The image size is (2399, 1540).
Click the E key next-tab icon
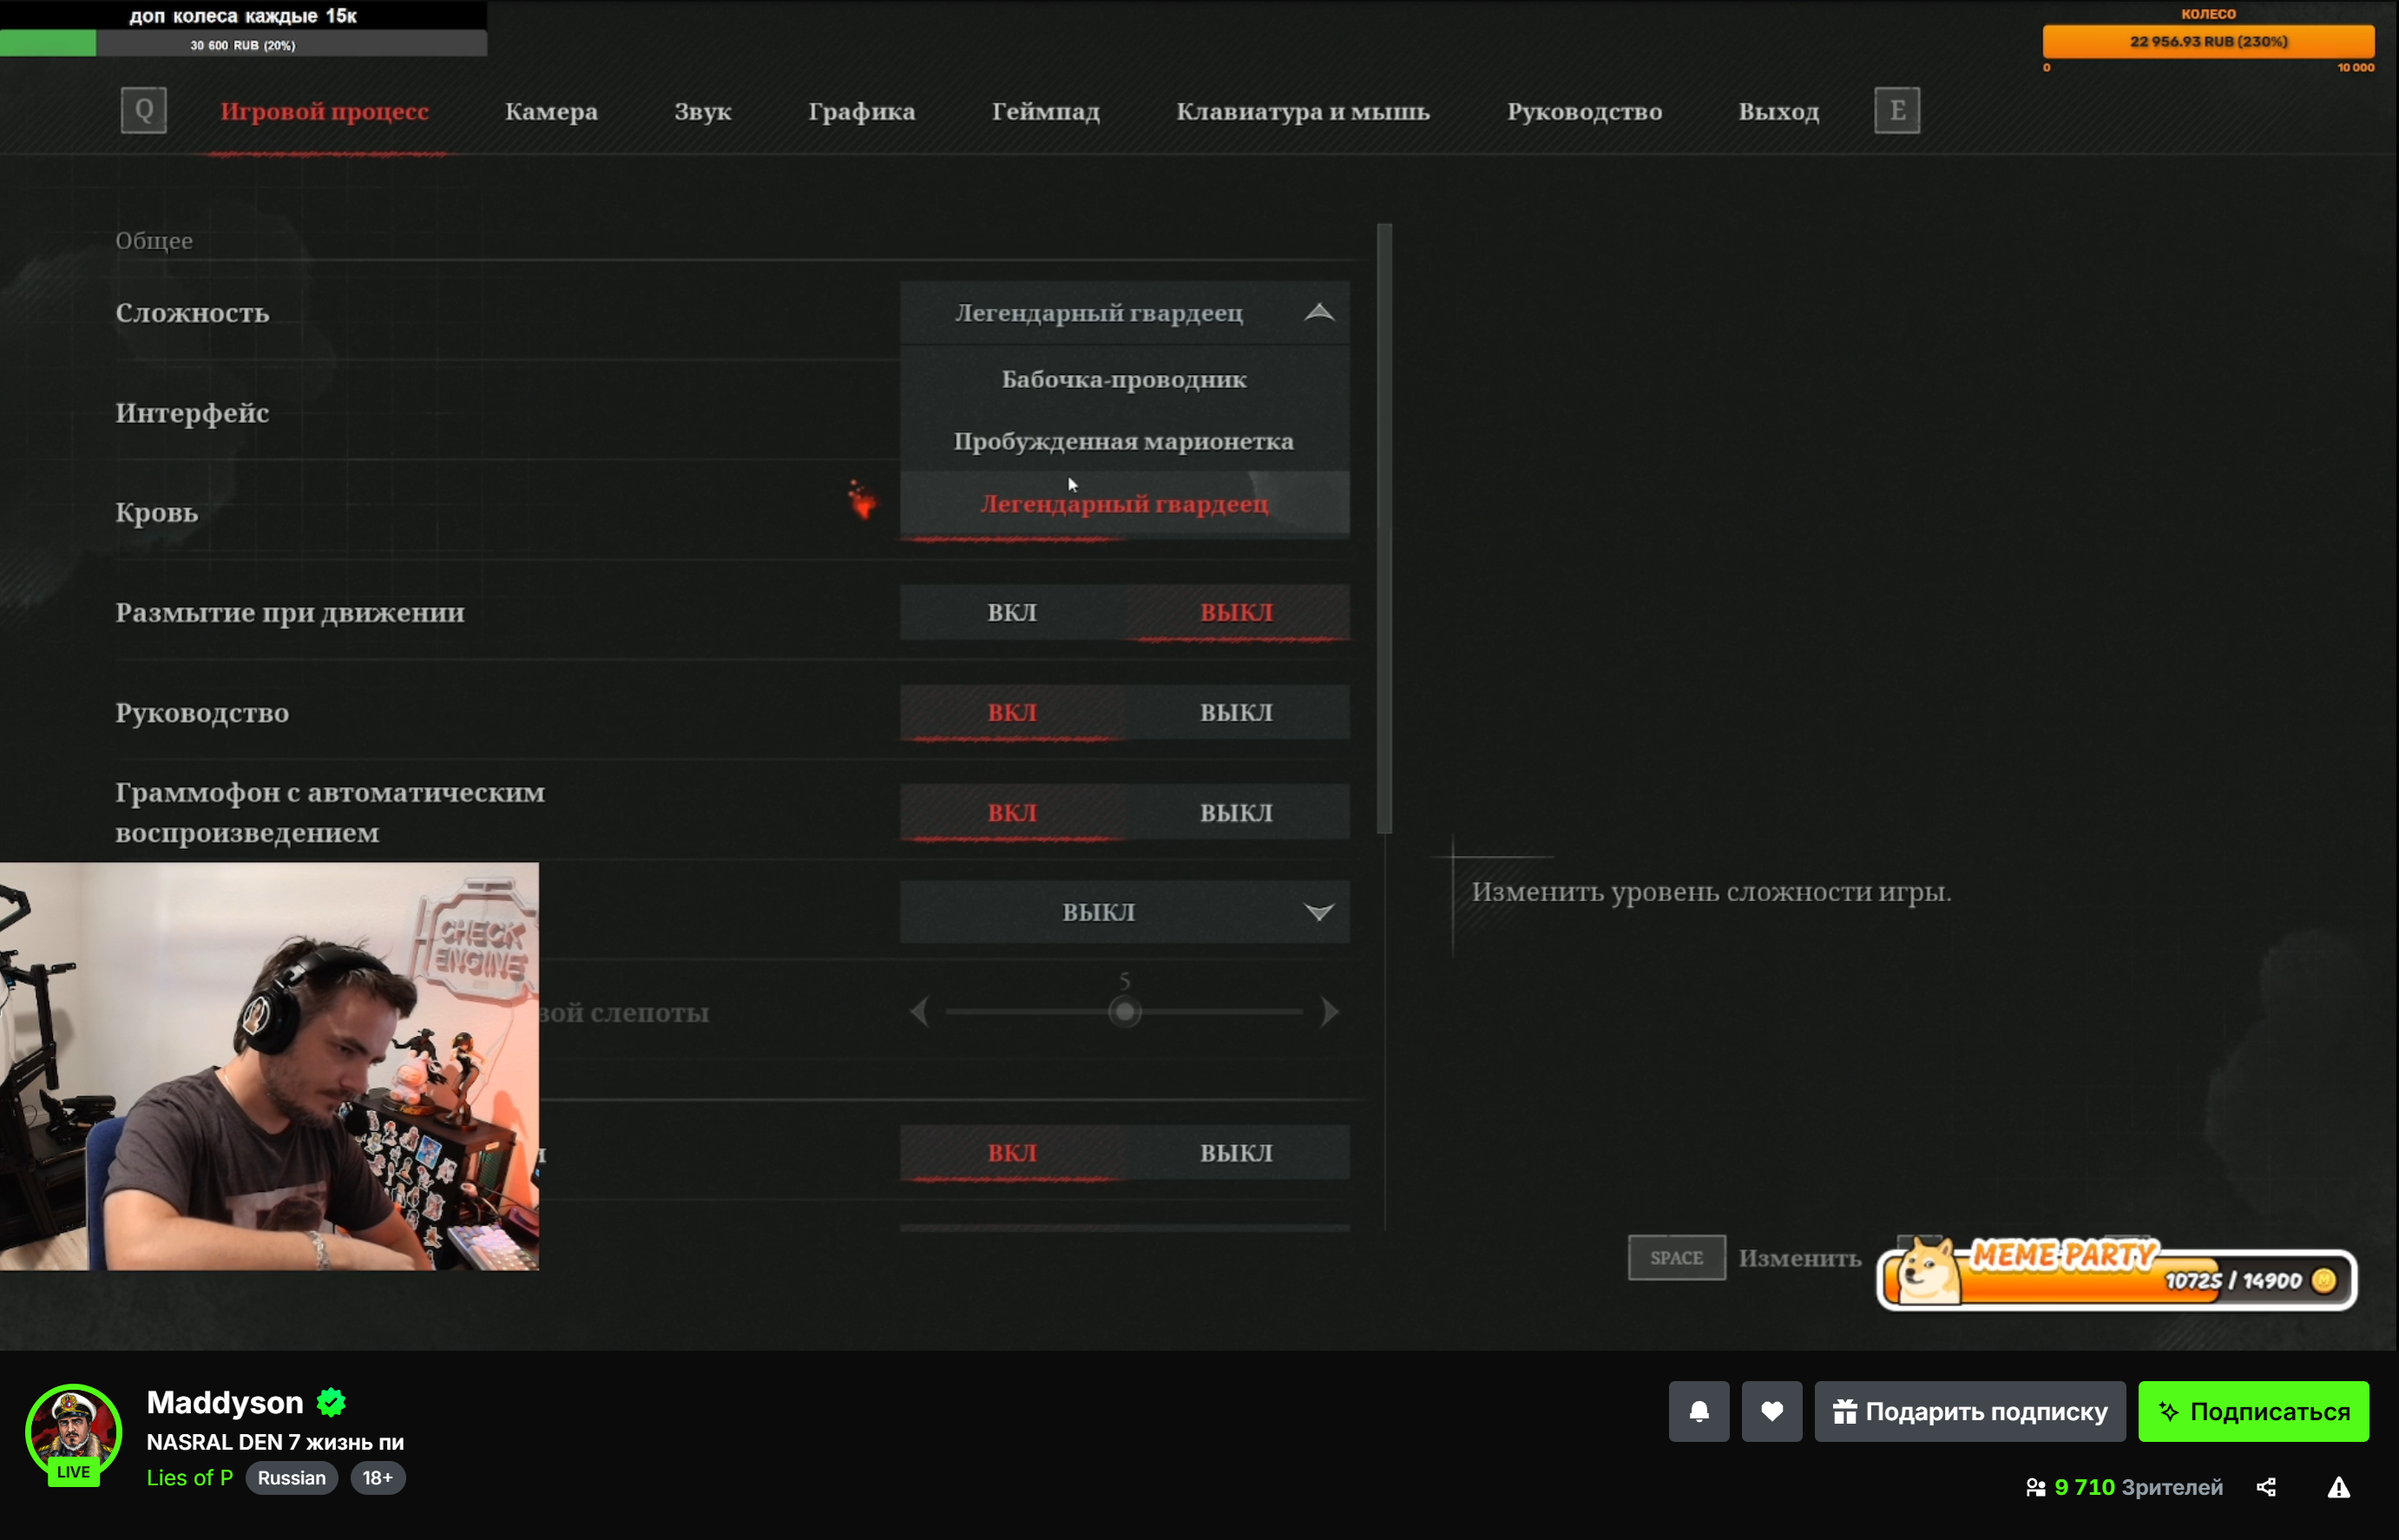coord(1896,110)
